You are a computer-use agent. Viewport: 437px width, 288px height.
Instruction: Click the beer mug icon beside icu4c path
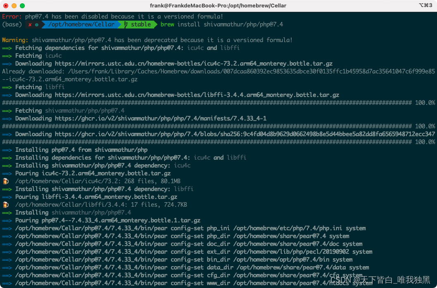tap(5, 181)
